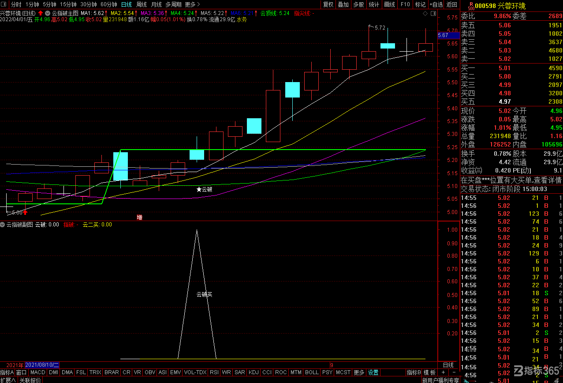Switch sub-chart to MACD indicator
Viewport: 563px width, 383px height.
point(38,372)
